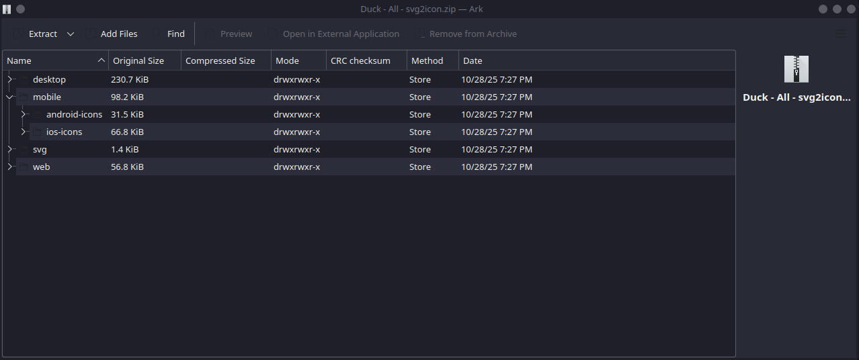Image resolution: width=859 pixels, height=360 pixels.
Task: Click the 31.5 KiB size cell
Action: (127, 114)
